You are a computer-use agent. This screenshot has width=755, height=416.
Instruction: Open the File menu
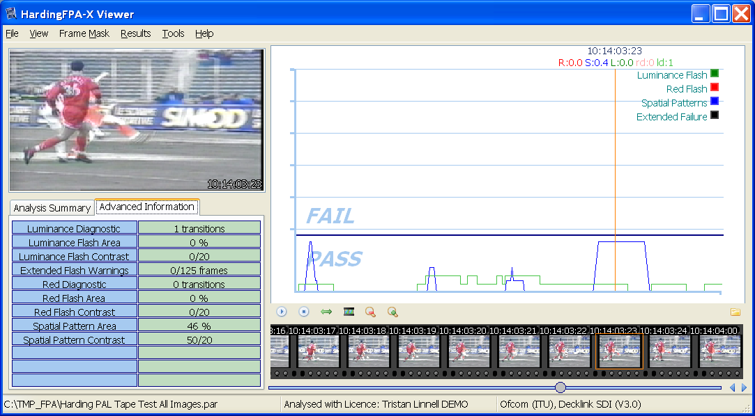[x=12, y=33]
